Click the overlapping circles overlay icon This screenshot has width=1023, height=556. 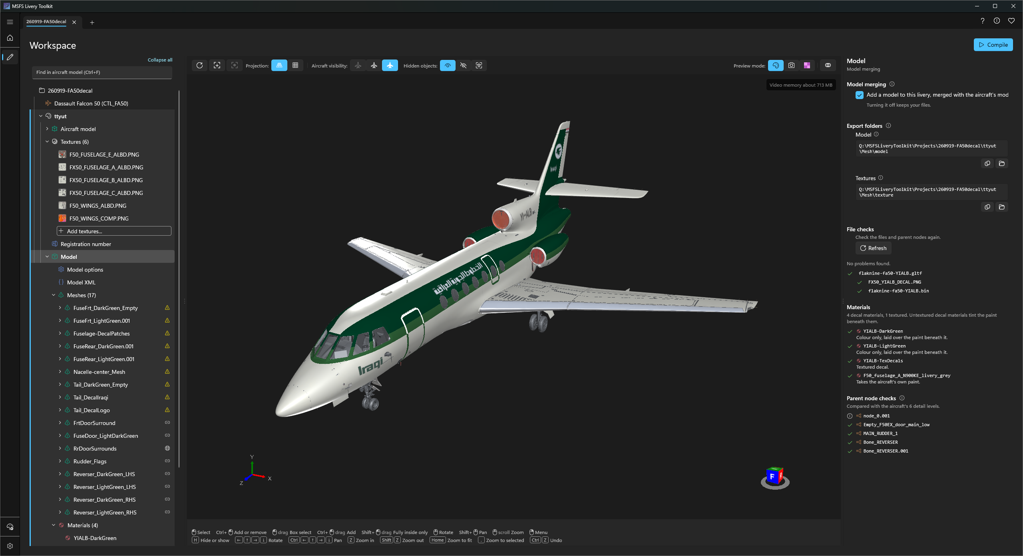click(828, 66)
